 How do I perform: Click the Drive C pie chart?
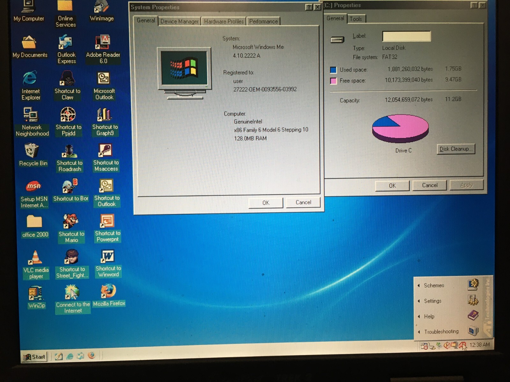[400, 129]
